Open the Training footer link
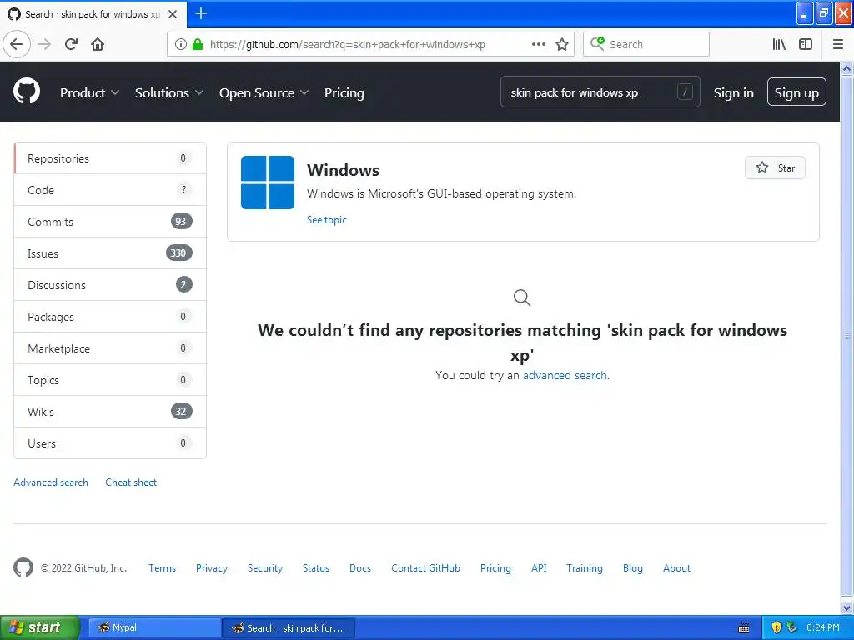This screenshot has width=854, height=640. tap(585, 568)
